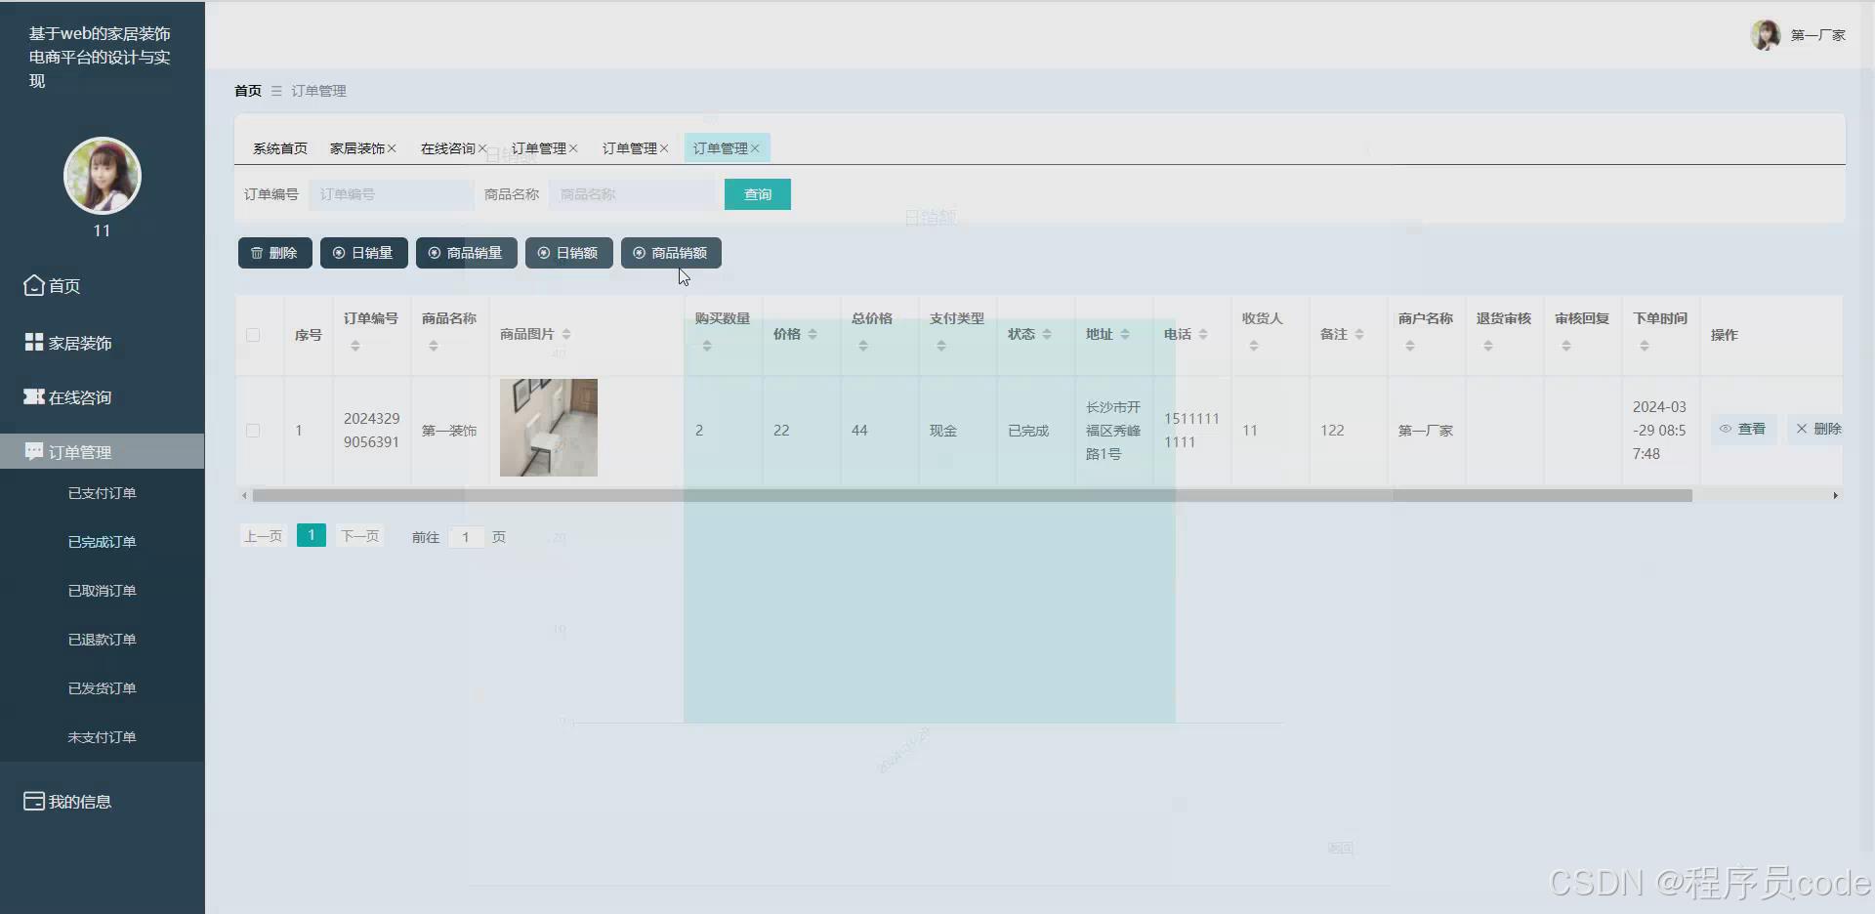
Task: Click row 删除 for order 20243299056391
Action: [x=1817, y=429]
